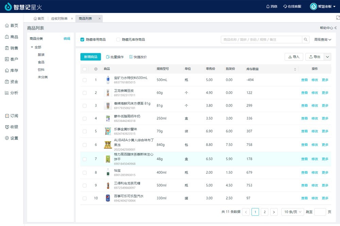Viewport: 340px width, 226px height.
Task: Click the 新增商品 button
Action: click(90, 57)
